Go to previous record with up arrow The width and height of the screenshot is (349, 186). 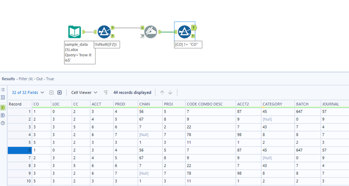162,92
